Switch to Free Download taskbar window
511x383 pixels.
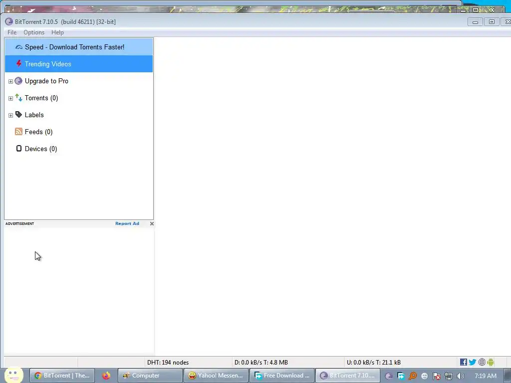(282, 376)
